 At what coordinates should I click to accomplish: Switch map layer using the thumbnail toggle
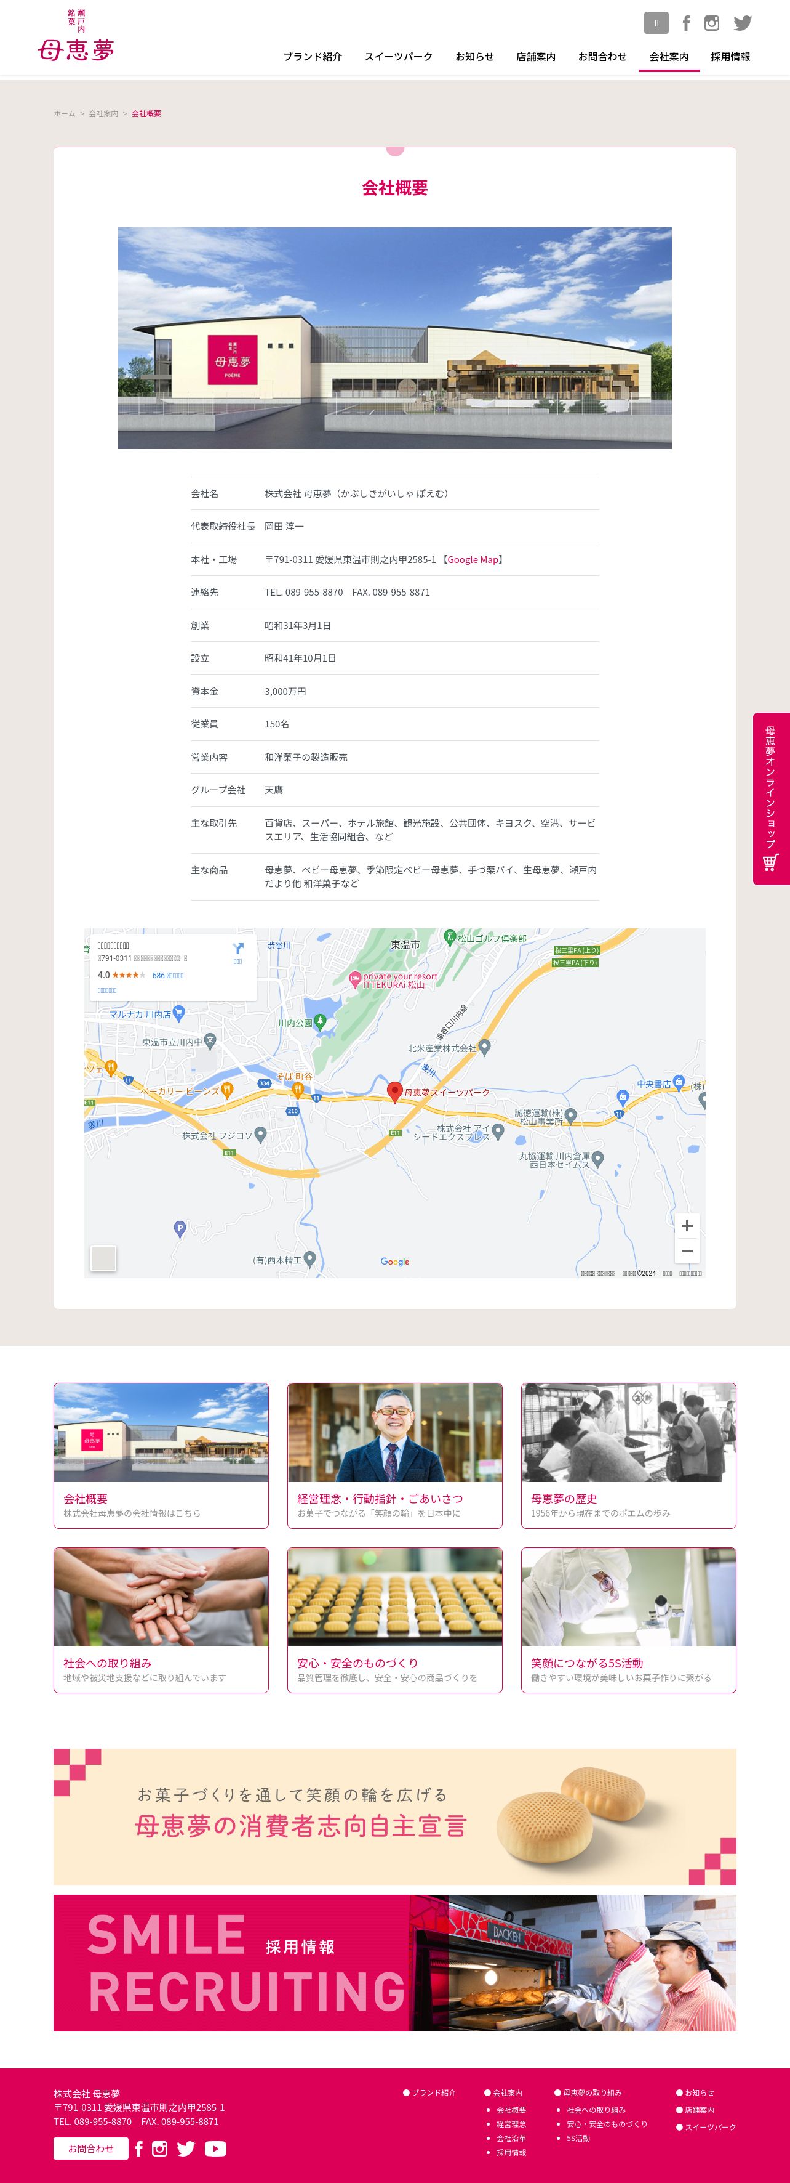pyautogui.click(x=103, y=1258)
